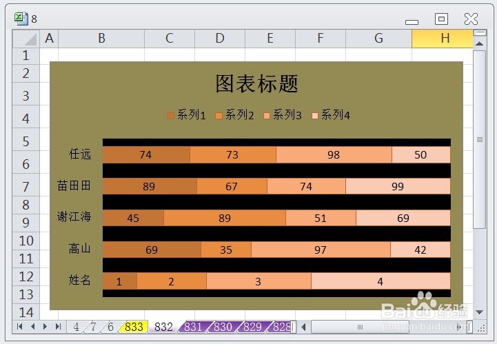The image size is (497, 344).
Task: Select column G header
Action: (378, 39)
